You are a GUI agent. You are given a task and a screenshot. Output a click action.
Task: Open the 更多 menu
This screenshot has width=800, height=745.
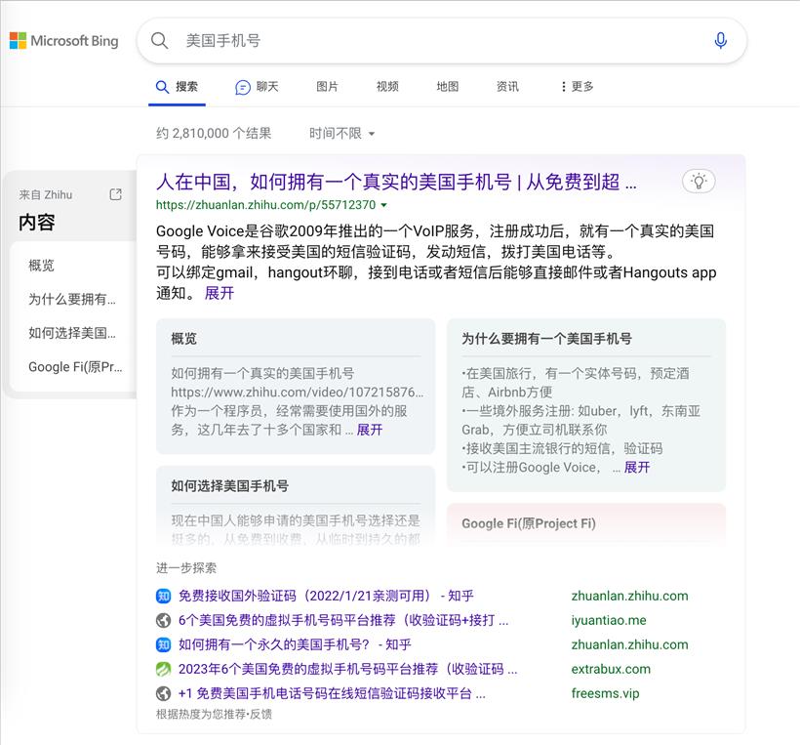[577, 87]
